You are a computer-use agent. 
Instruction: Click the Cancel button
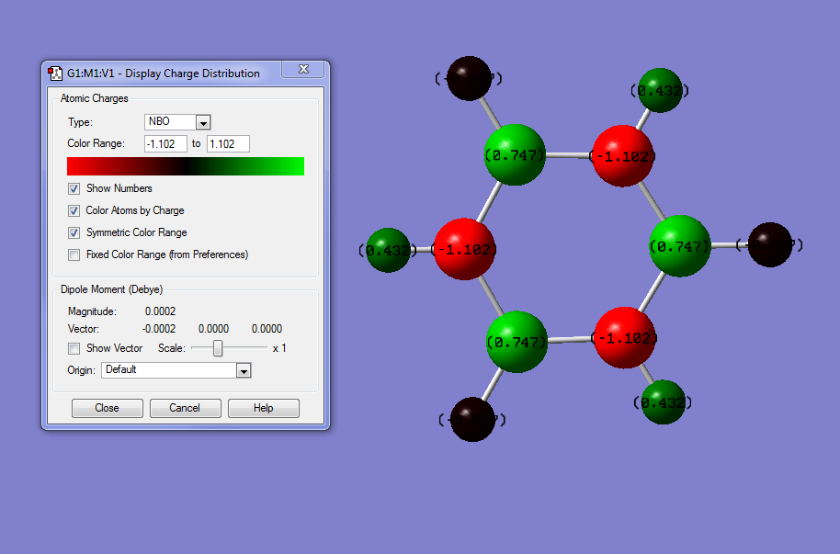click(x=186, y=408)
